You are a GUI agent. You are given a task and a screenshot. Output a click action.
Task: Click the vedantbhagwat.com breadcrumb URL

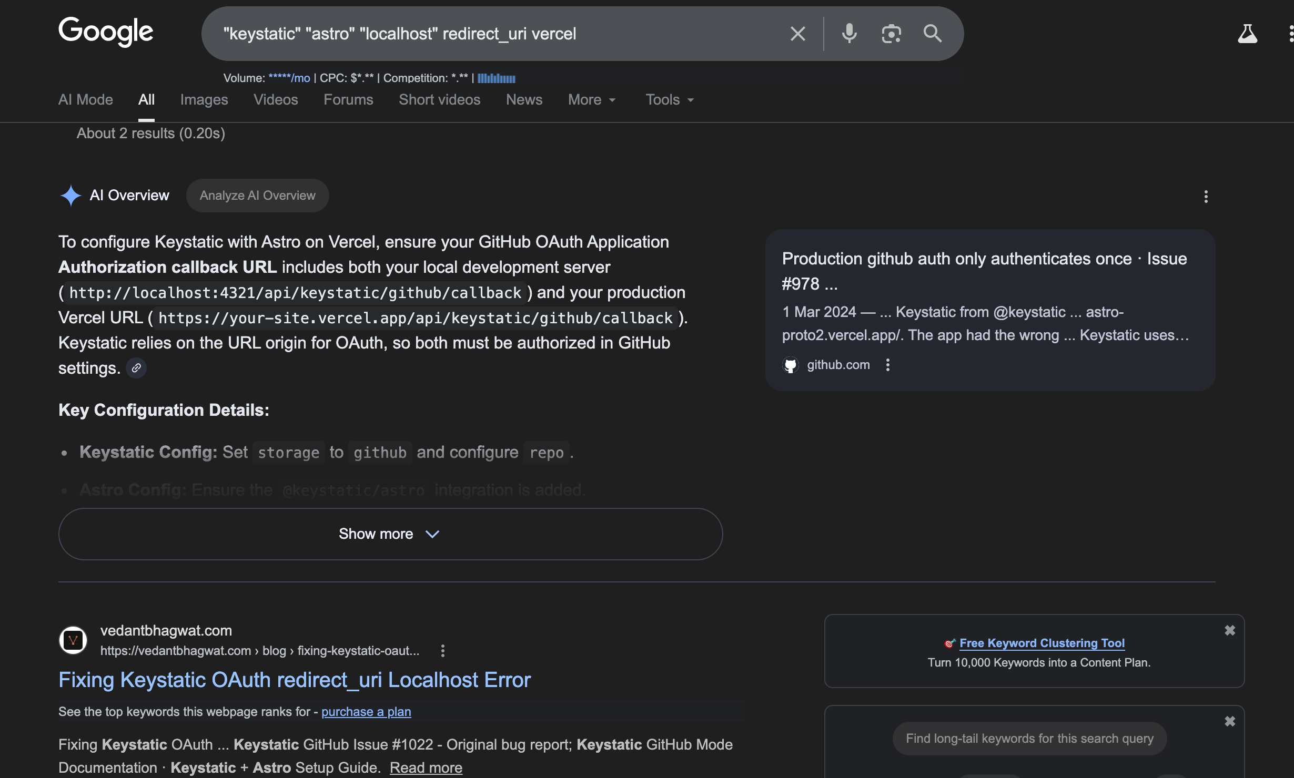coord(260,651)
